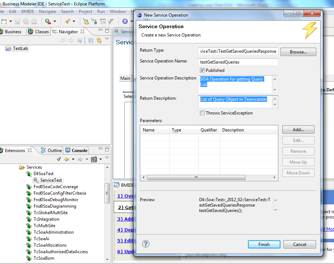The width and height of the screenshot is (334, 264).
Task: Click the Forward arrow in Navigator toolbar
Action: pos(71,40)
